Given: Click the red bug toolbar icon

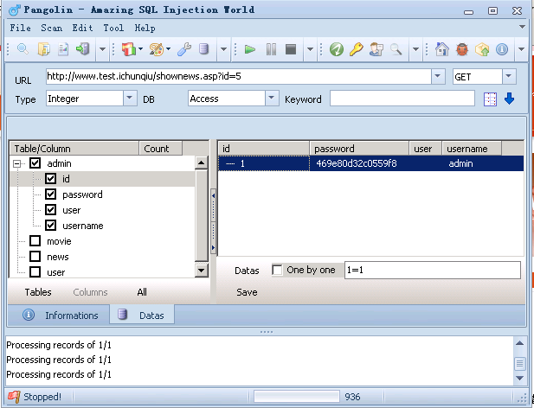Looking at the screenshot, I should click(x=462, y=49).
